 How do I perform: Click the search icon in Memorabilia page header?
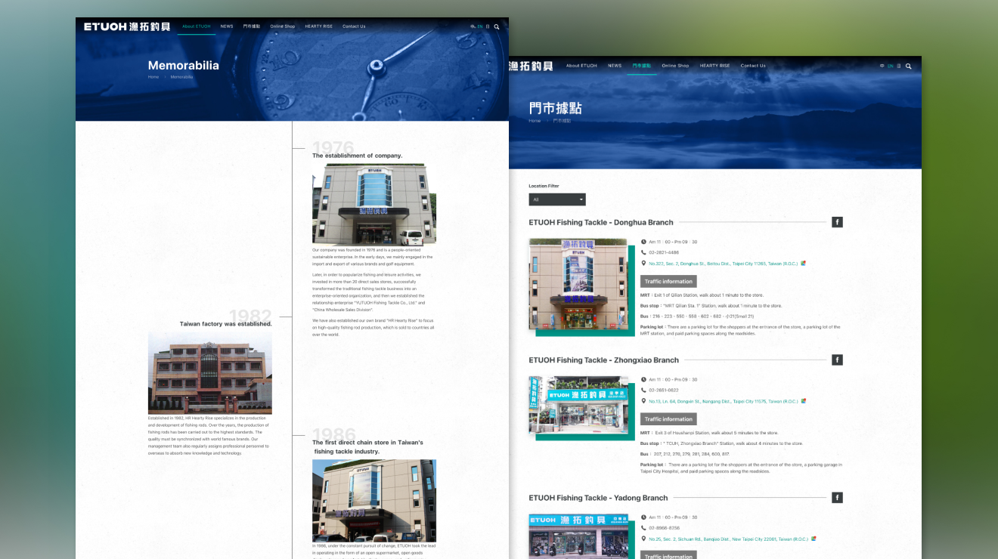[497, 26]
